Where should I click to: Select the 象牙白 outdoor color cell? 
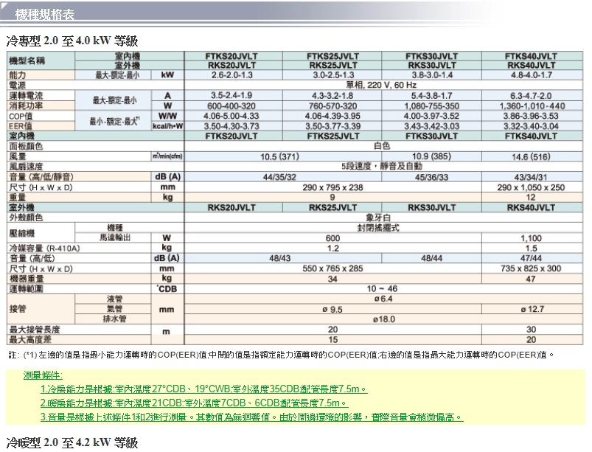coord(378,218)
